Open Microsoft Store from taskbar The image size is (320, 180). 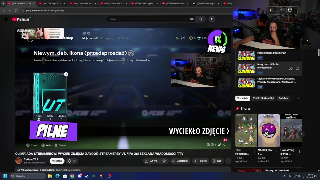65,176
